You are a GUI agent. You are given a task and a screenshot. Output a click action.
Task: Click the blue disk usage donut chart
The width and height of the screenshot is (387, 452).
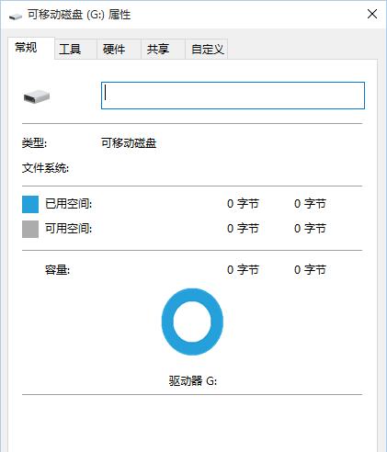click(x=192, y=322)
